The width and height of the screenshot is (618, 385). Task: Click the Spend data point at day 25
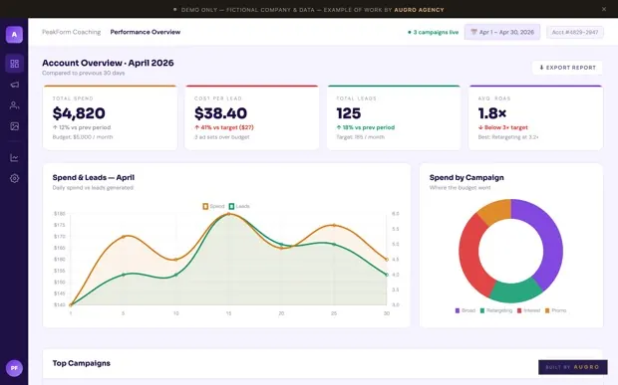[x=334, y=226]
